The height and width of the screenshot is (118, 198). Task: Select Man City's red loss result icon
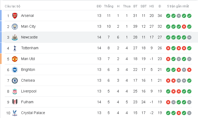[x=184, y=27]
